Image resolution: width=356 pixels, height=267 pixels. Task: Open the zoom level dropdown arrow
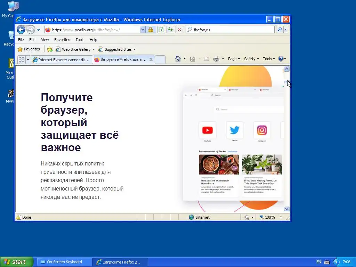point(281,217)
